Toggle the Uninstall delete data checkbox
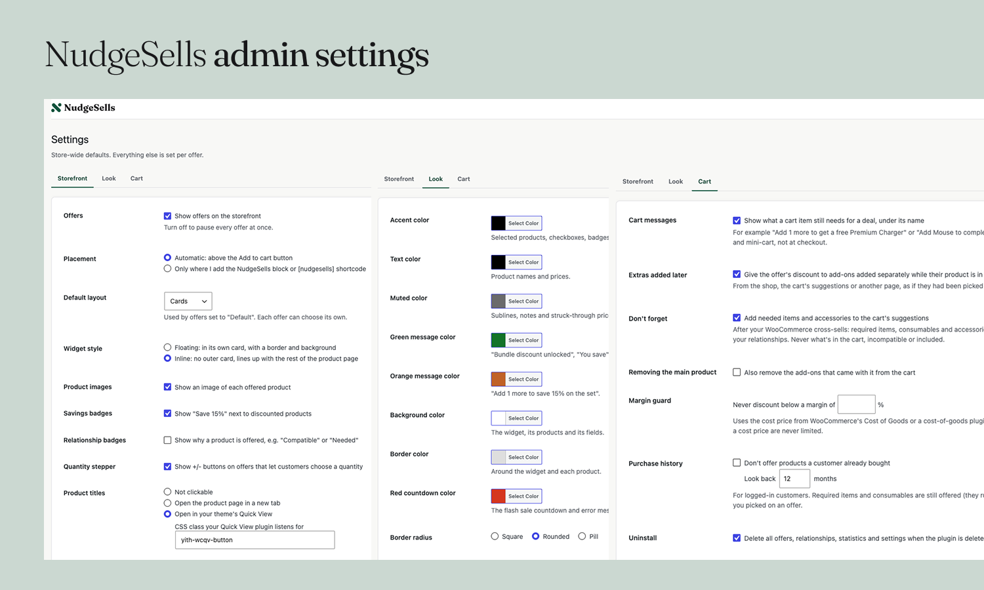Viewport: 984px width, 590px height. [737, 538]
